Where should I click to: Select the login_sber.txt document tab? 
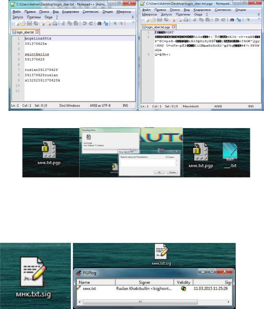coord(26,32)
